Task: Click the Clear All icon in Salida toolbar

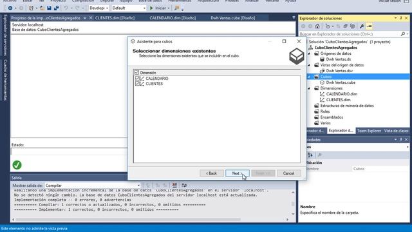Action: pyautogui.click(x=174, y=185)
